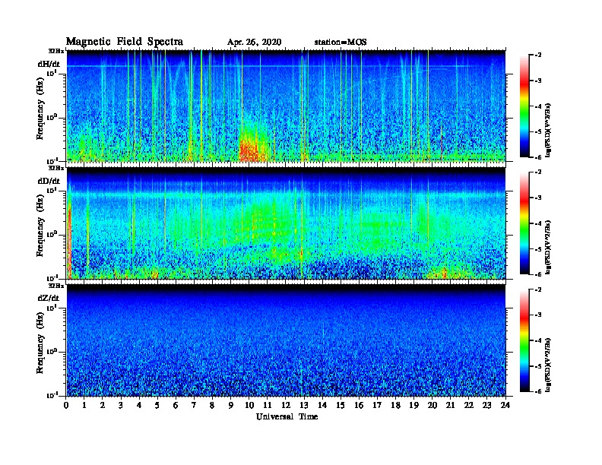Click hour 17 tick label on time axis
The width and height of the screenshot is (602, 465).
point(378,406)
